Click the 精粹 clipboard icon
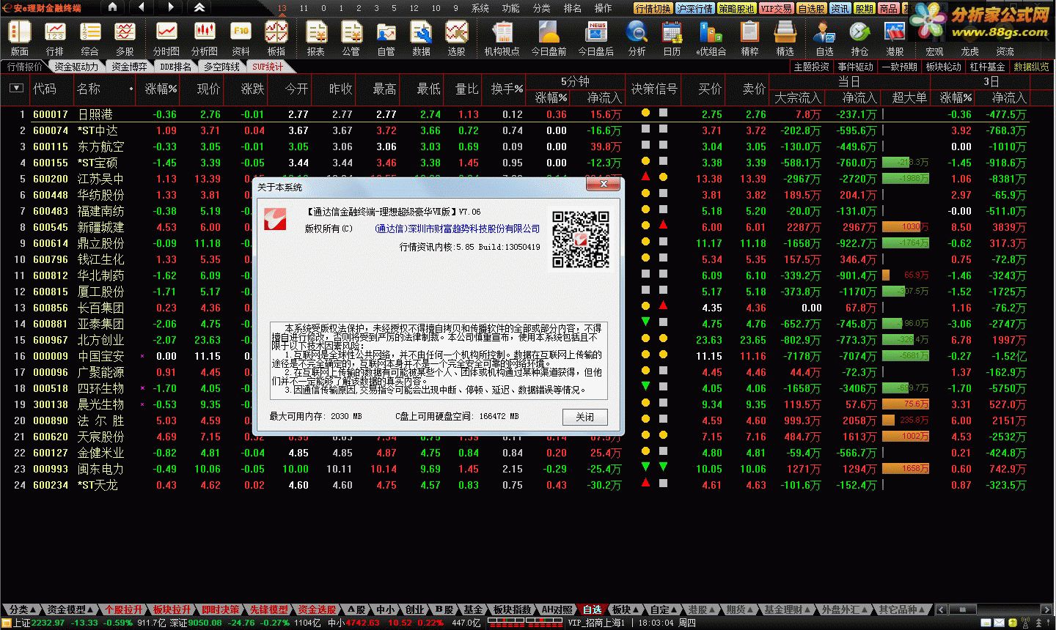 [x=749, y=38]
